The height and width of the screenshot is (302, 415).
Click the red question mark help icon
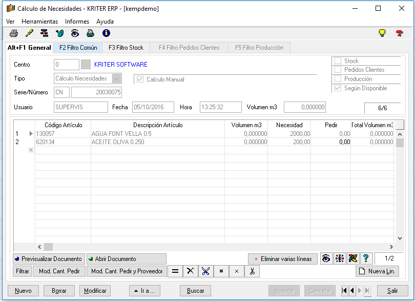400,33
